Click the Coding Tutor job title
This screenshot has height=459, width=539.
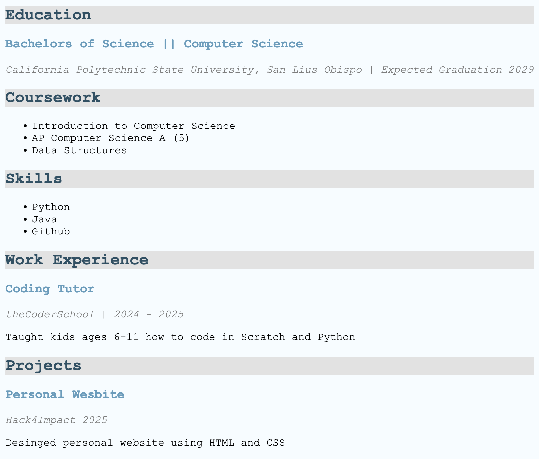[x=50, y=289]
